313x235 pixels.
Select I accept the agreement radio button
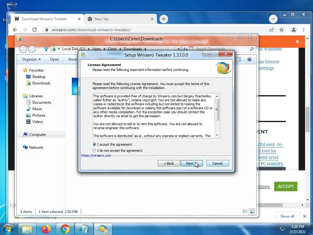pos(94,144)
